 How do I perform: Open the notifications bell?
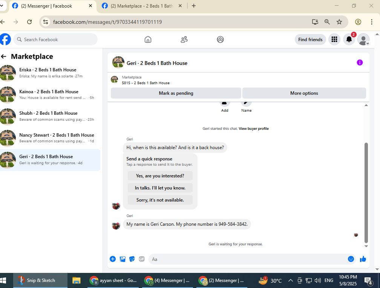tap(349, 39)
